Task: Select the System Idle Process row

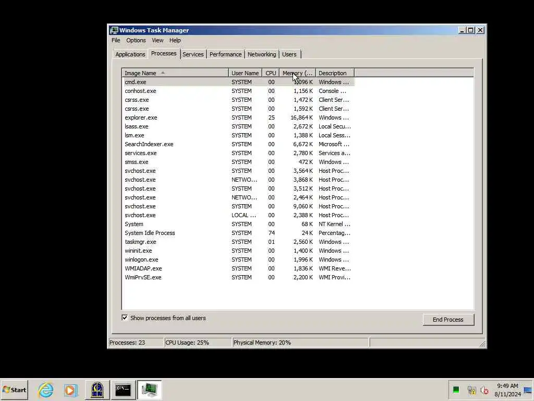Action: [238, 233]
